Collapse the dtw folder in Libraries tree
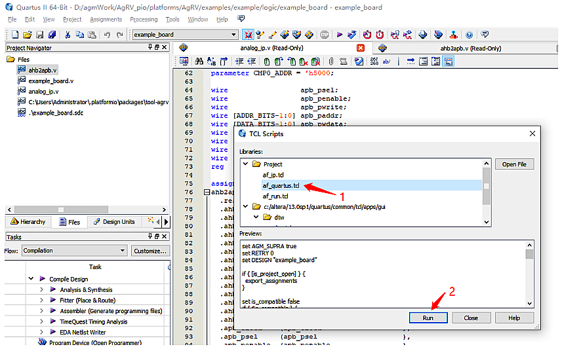This screenshot has height=347, width=581. (256, 217)
